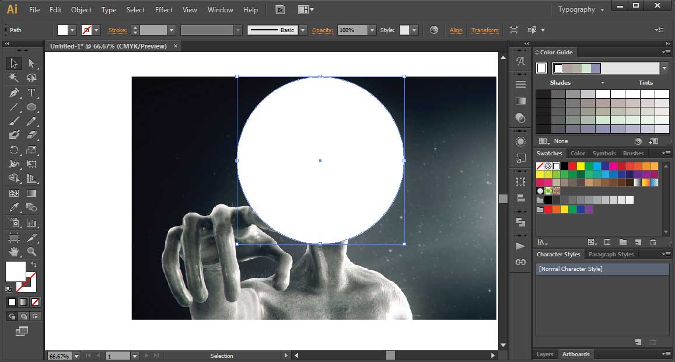Activate the Magic Wand tool
The height and width of the screenshot is (362, 675).
tap(13, 78)
